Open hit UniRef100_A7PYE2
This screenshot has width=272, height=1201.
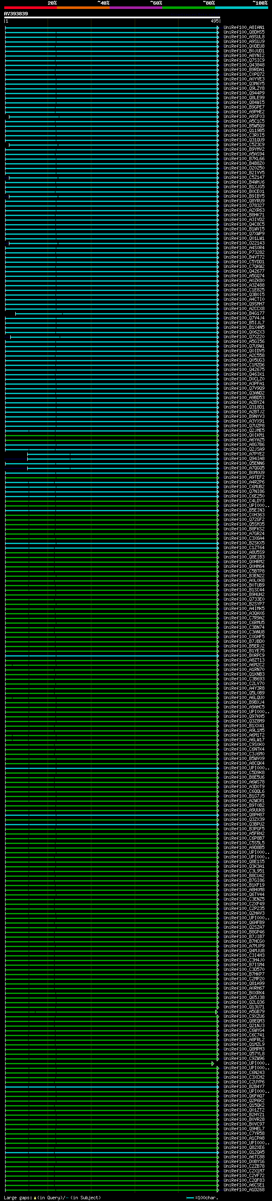[x=244, y=454]
